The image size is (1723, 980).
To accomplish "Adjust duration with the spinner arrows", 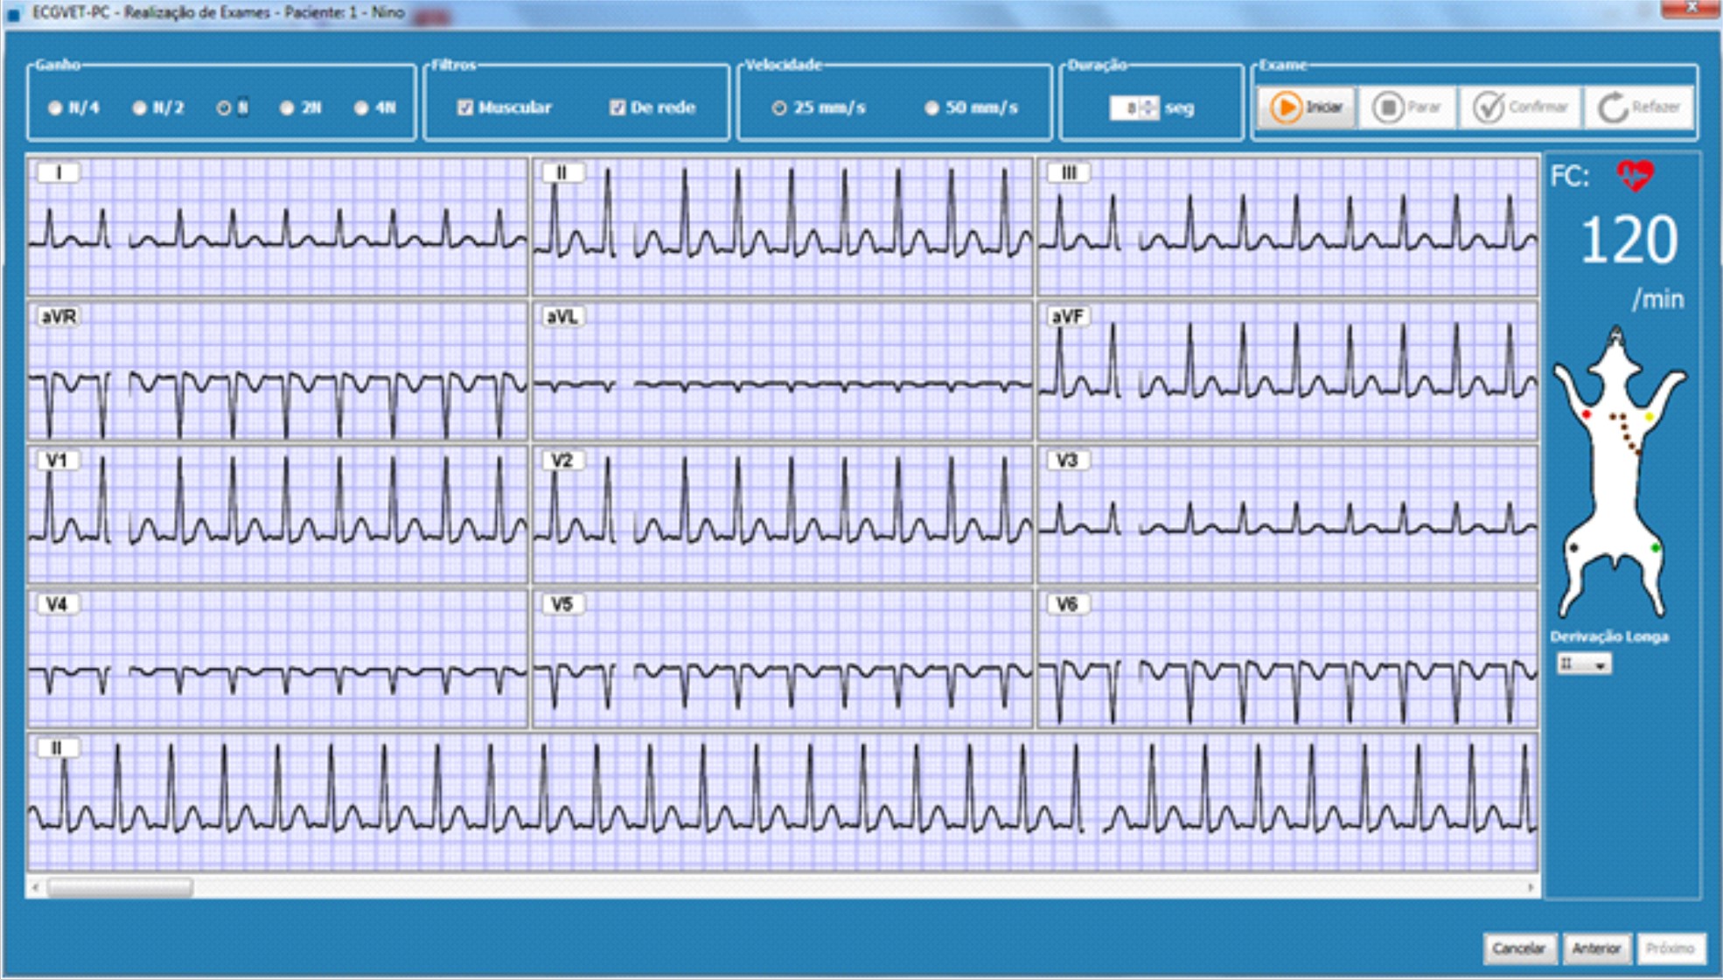I will pyautogui.click(x=1149, y=108).
